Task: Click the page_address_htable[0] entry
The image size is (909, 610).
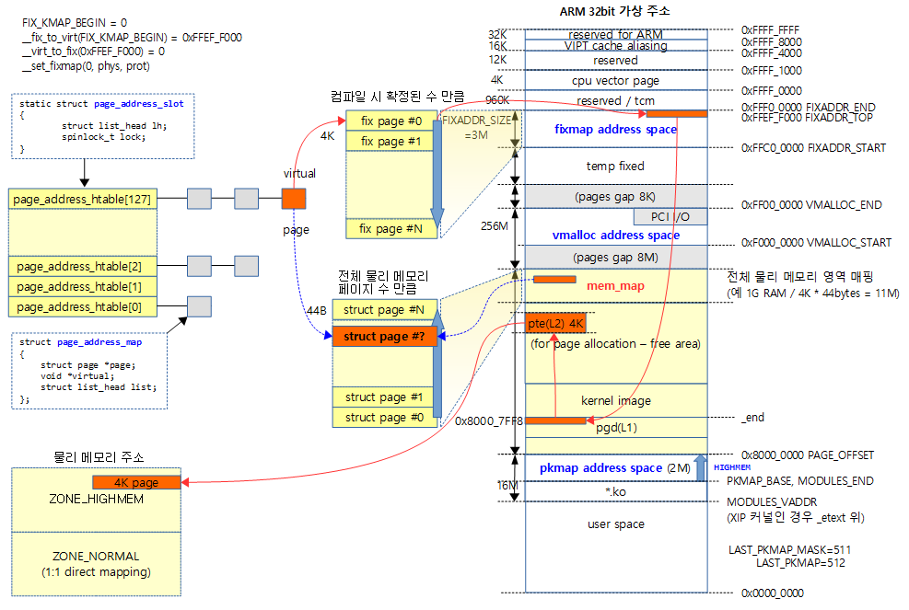Action: [x=83, y=306]
